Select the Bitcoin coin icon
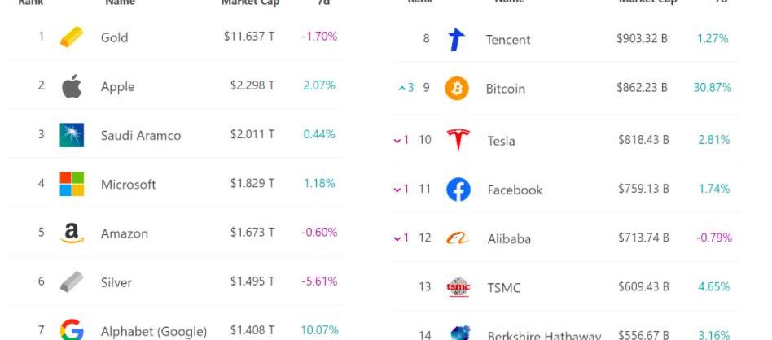Viewport: 772px width, 340px height. click(x=457, y=89)
